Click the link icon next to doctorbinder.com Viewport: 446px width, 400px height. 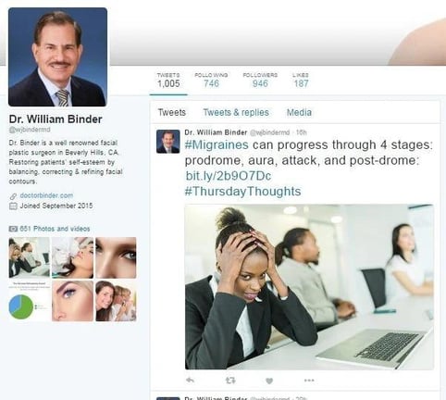point(13,196)
